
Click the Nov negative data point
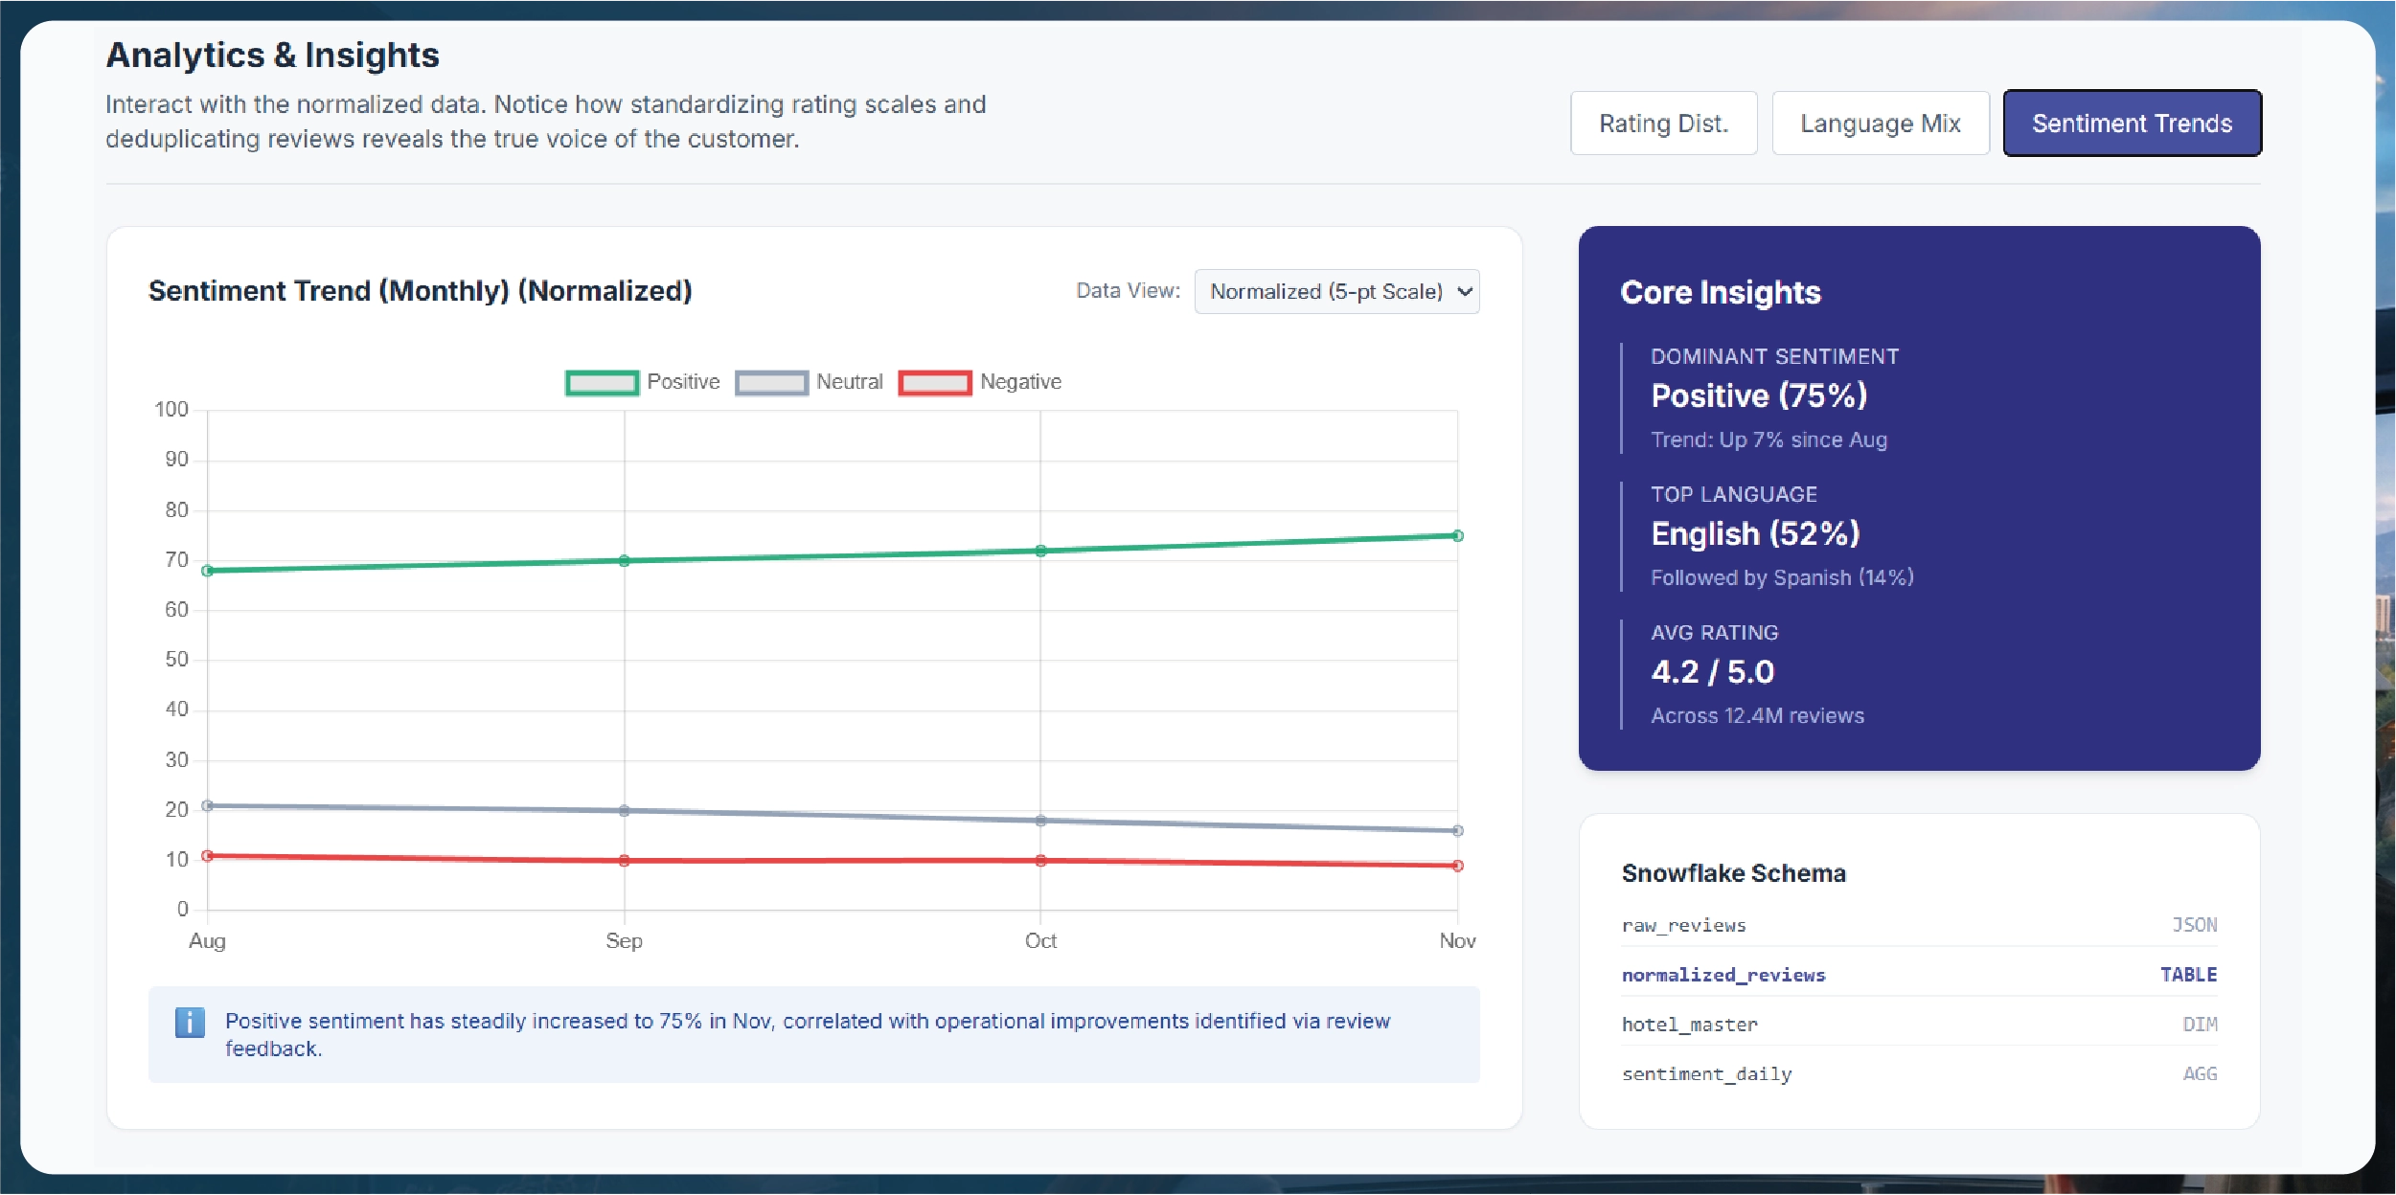point(1457,866)
